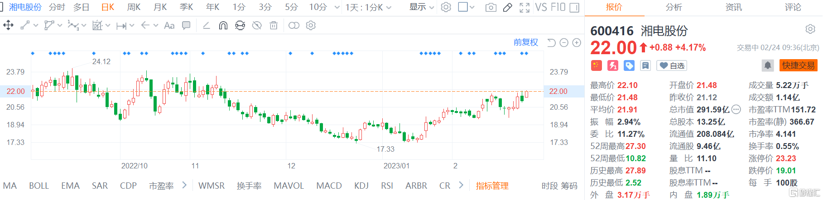Open the VS comparison feature
The width and height of the screenshot is (823, 200).
(541, 7)
